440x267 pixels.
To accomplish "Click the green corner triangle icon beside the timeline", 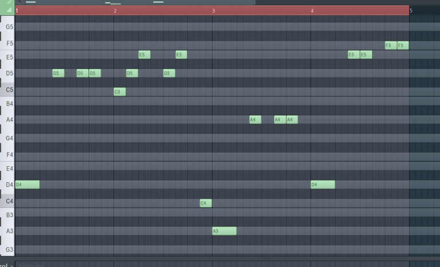I will [x=9, y=10].
